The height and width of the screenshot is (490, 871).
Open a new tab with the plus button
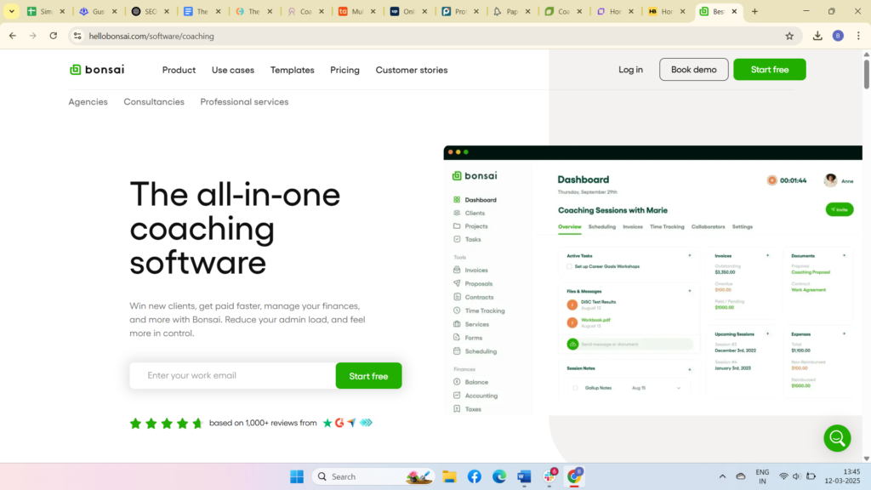pos(754,12)
